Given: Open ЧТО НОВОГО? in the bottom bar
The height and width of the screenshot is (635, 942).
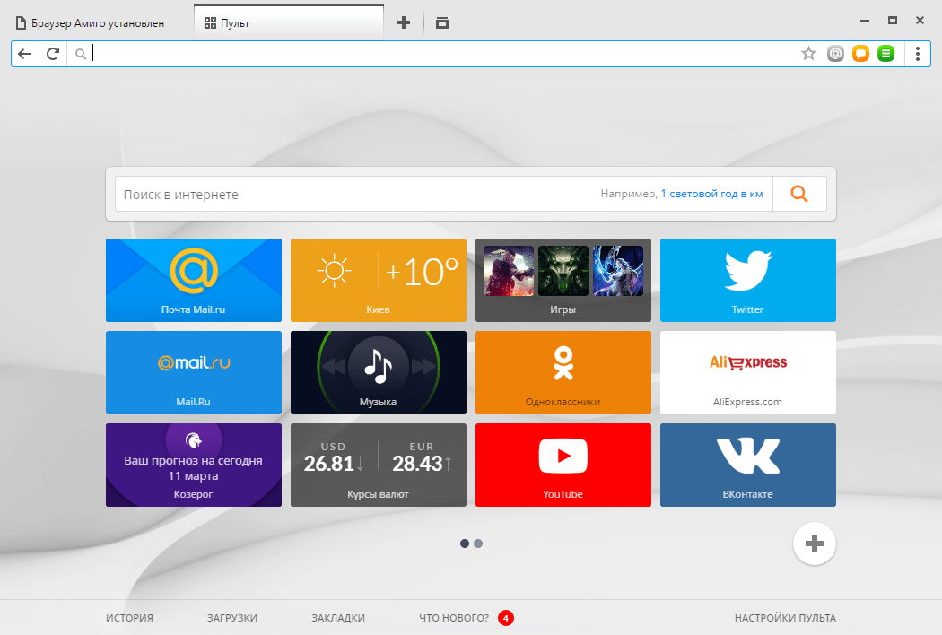Looking at the screenshot, I should 454,618.
